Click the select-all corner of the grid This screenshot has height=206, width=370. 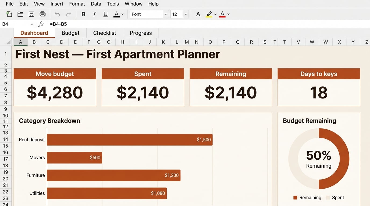pos(8,42)
